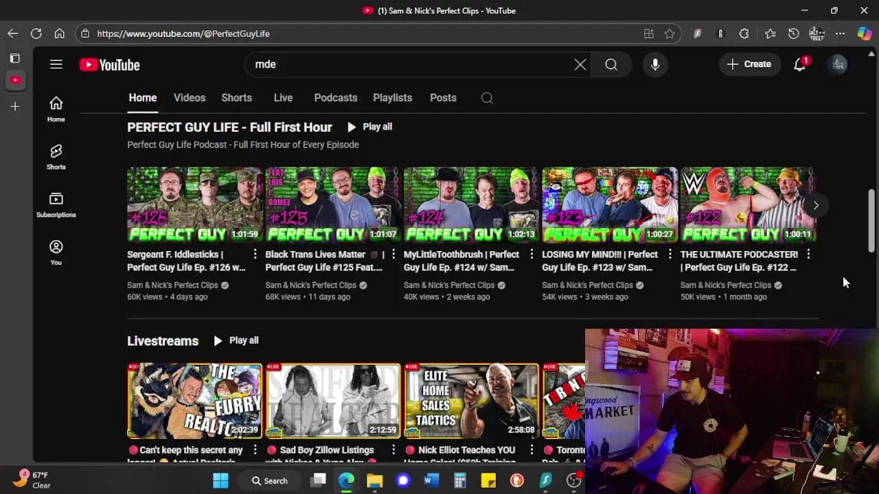
Task: Click the browser address bar URL
Action: coord(183,34)
